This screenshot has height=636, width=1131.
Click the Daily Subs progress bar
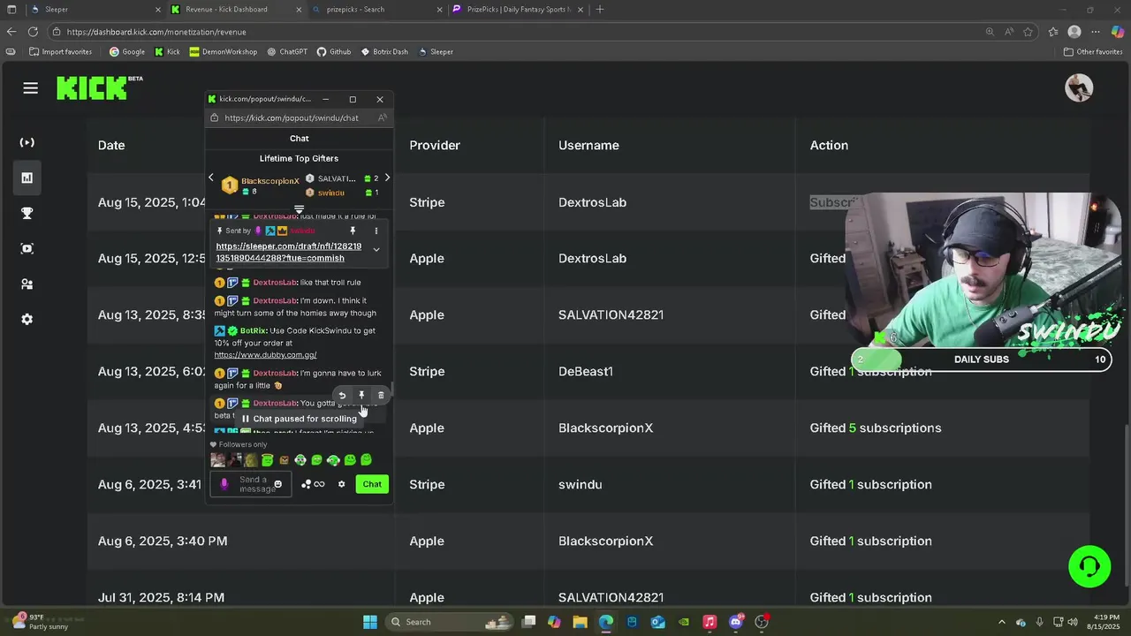(x=981, y=360)
